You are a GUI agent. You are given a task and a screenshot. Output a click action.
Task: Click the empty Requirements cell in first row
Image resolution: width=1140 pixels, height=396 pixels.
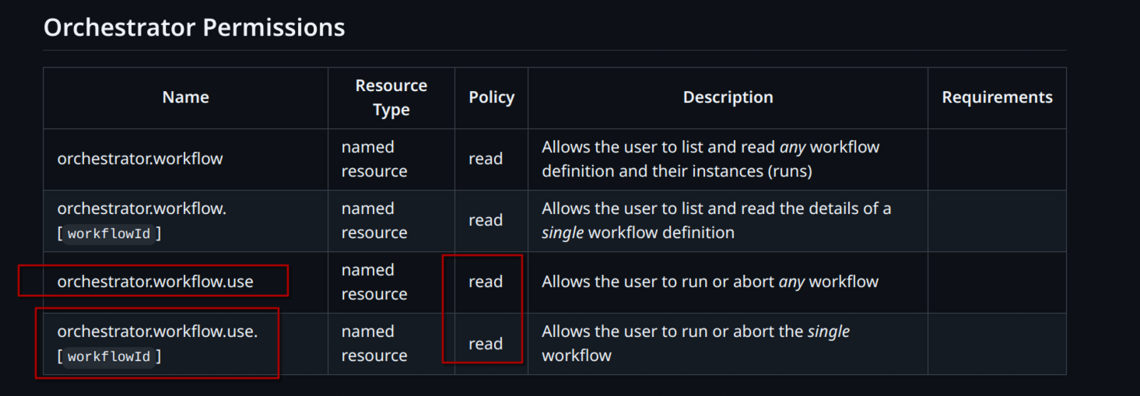pos(997,159)
